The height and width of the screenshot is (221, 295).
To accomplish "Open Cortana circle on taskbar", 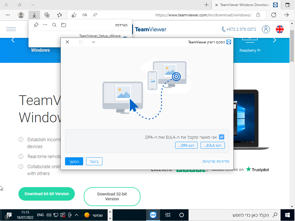I will 182,215.
